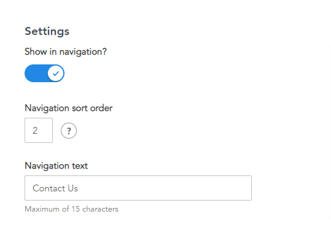Click the Navigation text label
The width and height of the screenshot is (331, 230).
(x=56, y=166)
